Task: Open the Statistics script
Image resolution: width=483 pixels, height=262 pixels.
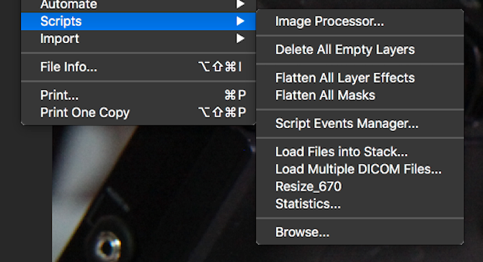Action: tap(360, 204)
